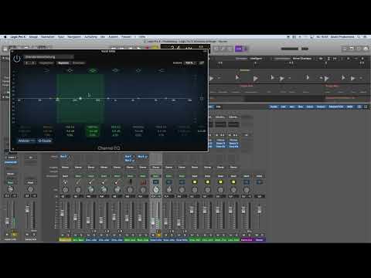Open the List Editors icon in the control bar
The height and width of the screenshot is (278, 371).
345,49
